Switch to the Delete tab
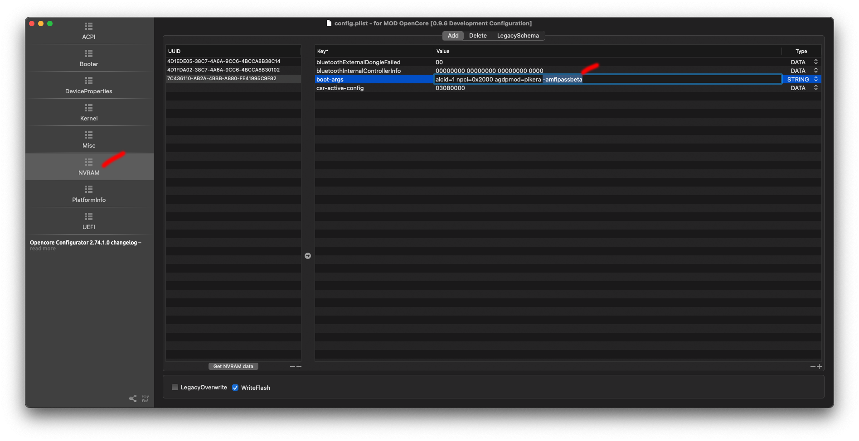Image resolution: width=859 pixels, height=441 pixels. 478,35
